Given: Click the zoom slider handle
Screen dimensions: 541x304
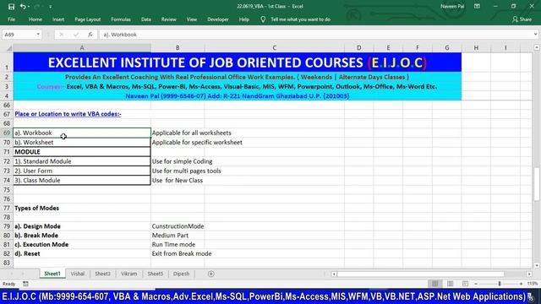Looking at the screenshot, I should point(500,284).
